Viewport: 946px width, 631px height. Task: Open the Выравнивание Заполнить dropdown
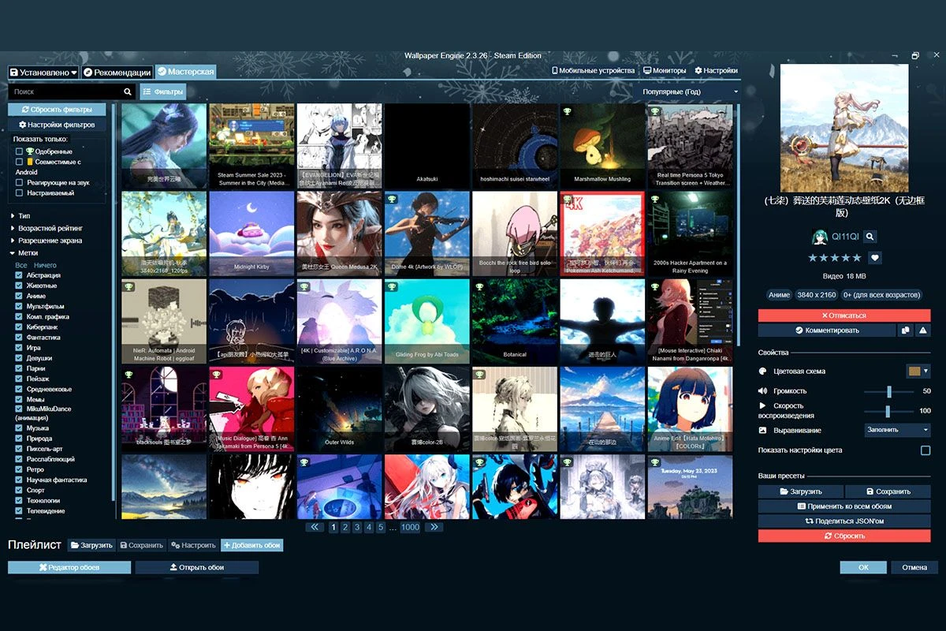[898, 430]
